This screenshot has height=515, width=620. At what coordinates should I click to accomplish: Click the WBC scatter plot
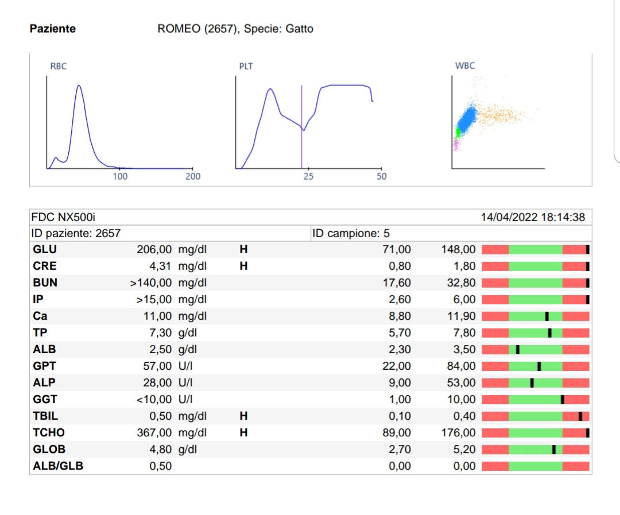click(497, 122)
